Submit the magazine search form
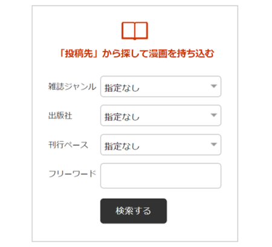 point(134,211)
